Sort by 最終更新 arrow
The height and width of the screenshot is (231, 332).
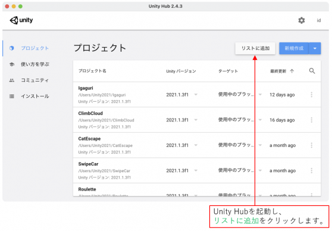tap(292, 71)
